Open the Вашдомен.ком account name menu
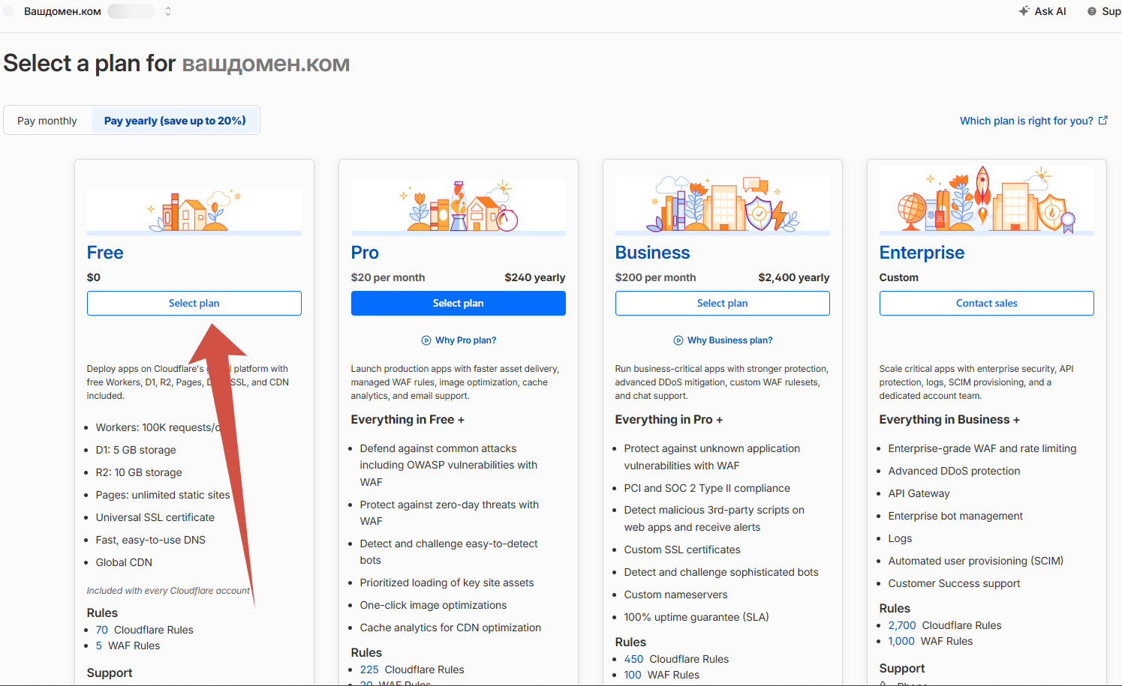Screen dimensions: 1122x686 coord(62,11)
